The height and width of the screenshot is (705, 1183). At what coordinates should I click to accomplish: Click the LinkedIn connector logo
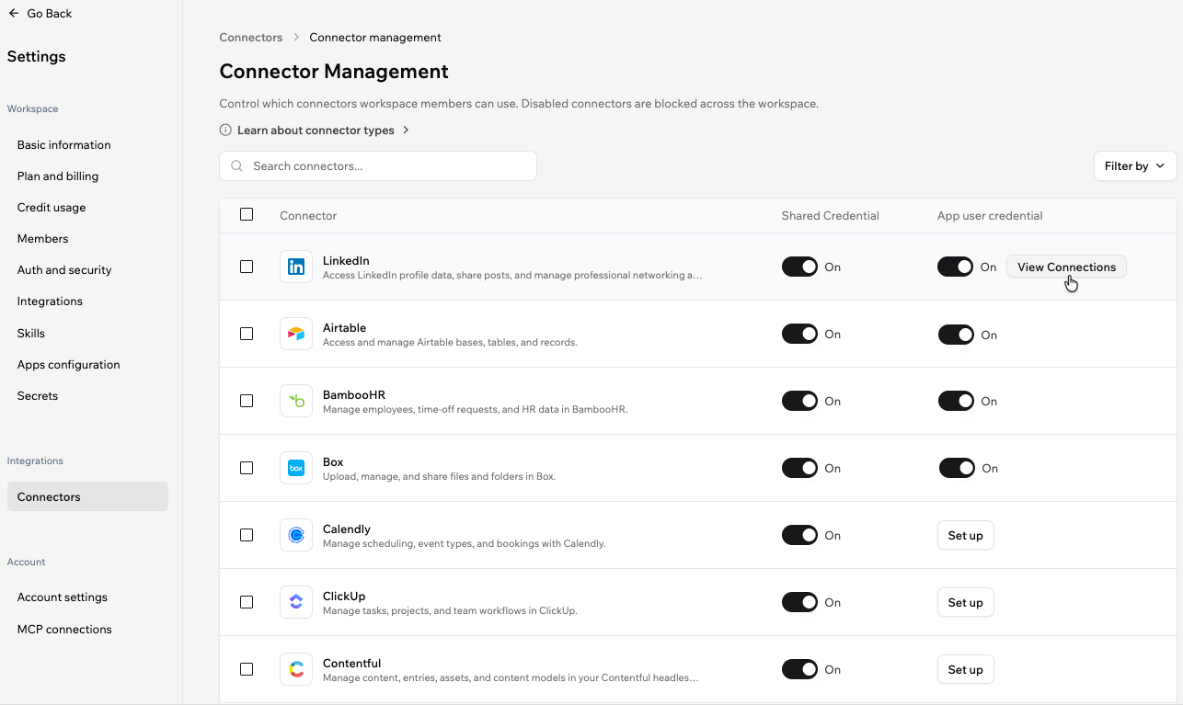tap(296, 267)
